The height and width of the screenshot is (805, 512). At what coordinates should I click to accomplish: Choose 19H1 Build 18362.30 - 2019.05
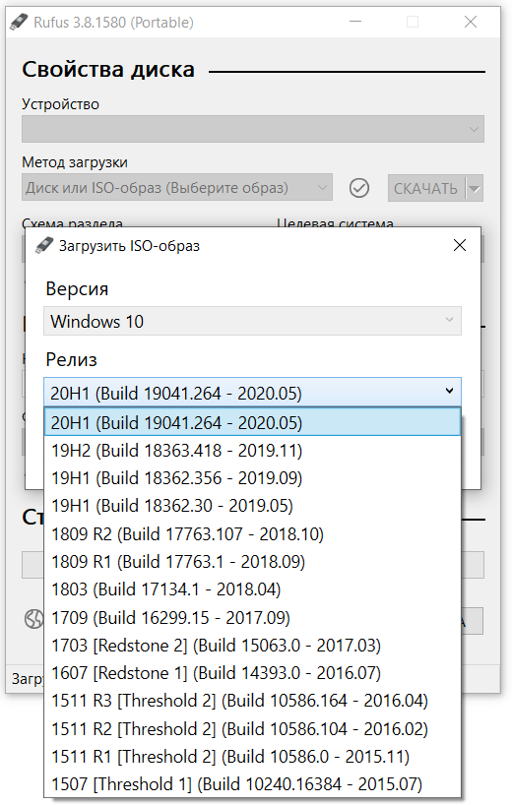(252, 506)
